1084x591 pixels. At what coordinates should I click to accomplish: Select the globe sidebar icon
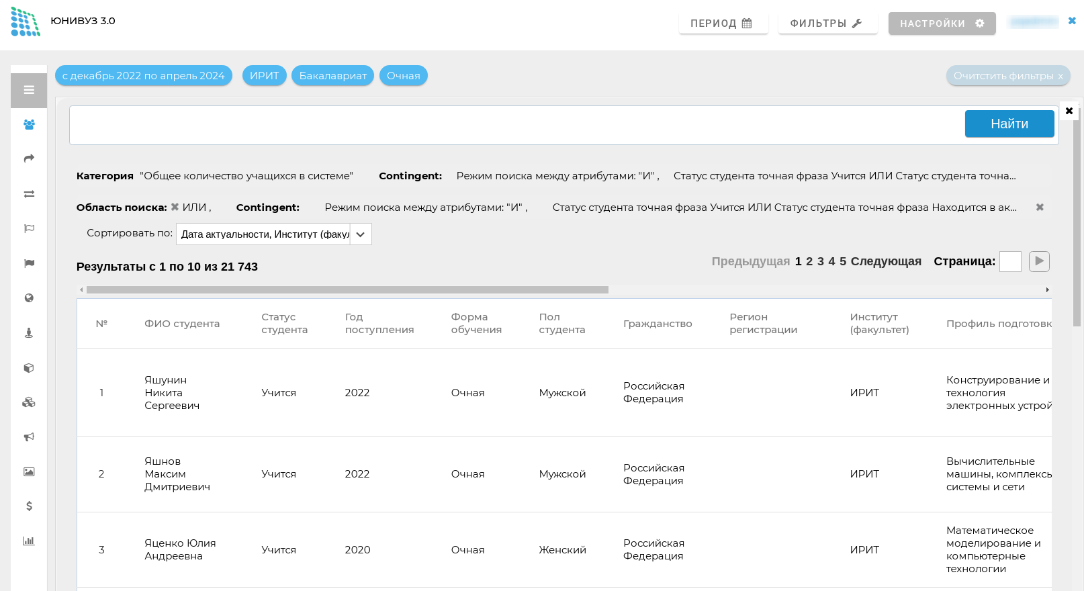point(29,298)
